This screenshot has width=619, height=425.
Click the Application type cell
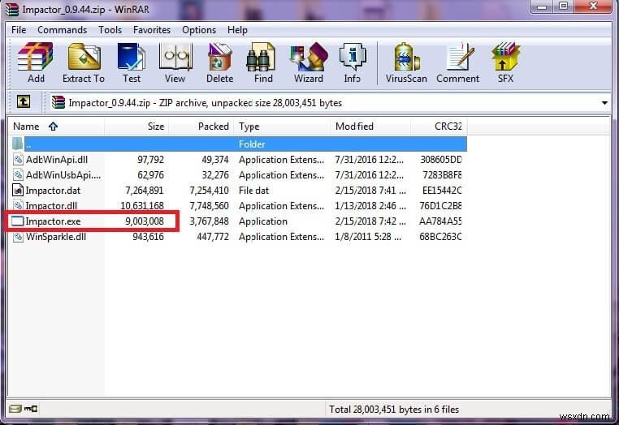tap(263, 221)
